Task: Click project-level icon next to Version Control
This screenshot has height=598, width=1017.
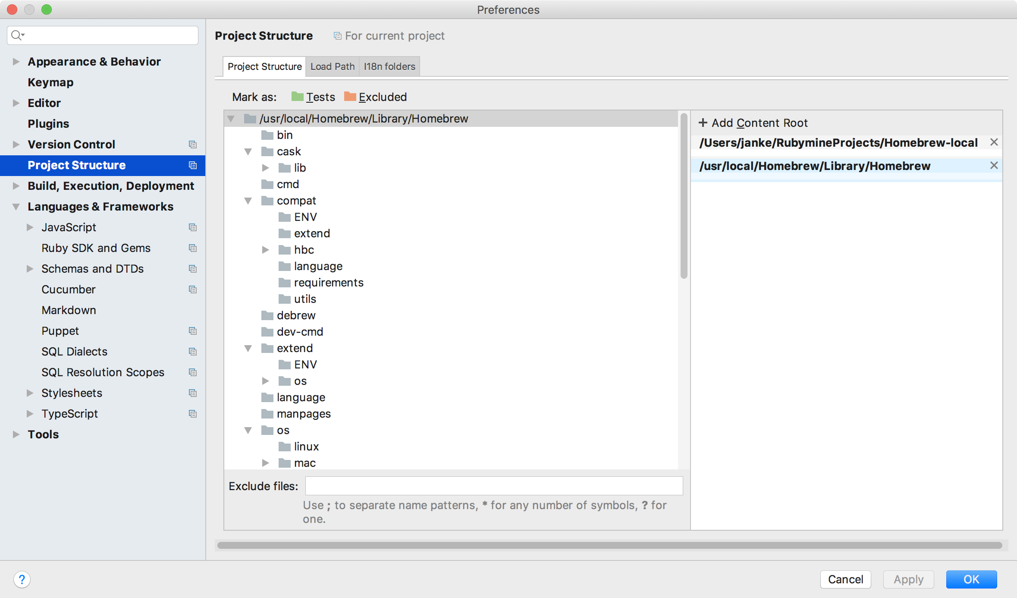Action: pyautogui.click(x=193, y=145)
